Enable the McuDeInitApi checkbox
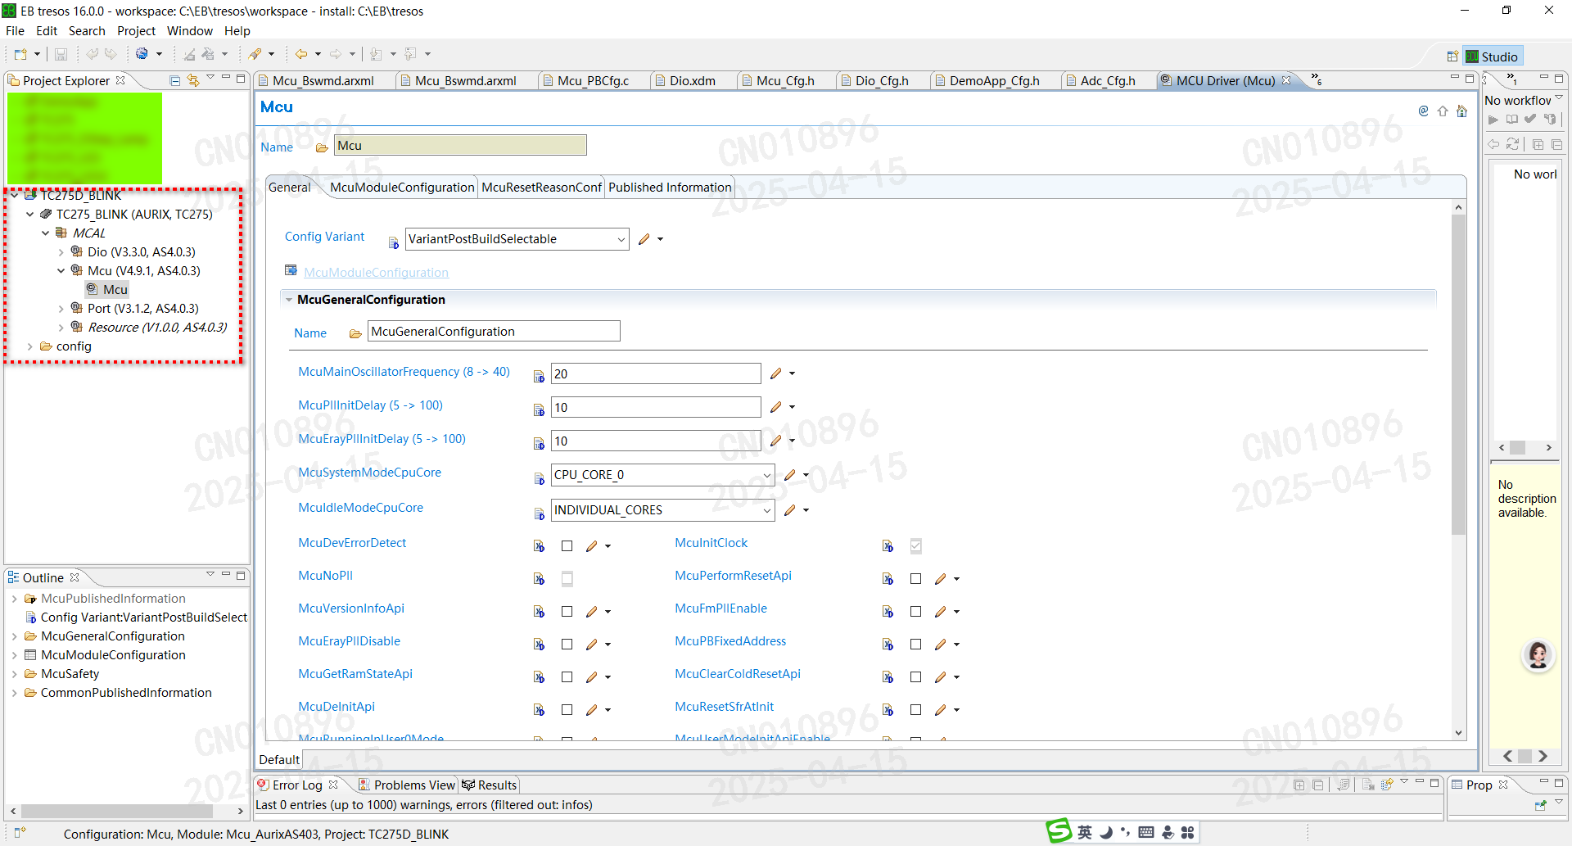The width and height of the screenshot is (1572, 846). coord(567,710)
